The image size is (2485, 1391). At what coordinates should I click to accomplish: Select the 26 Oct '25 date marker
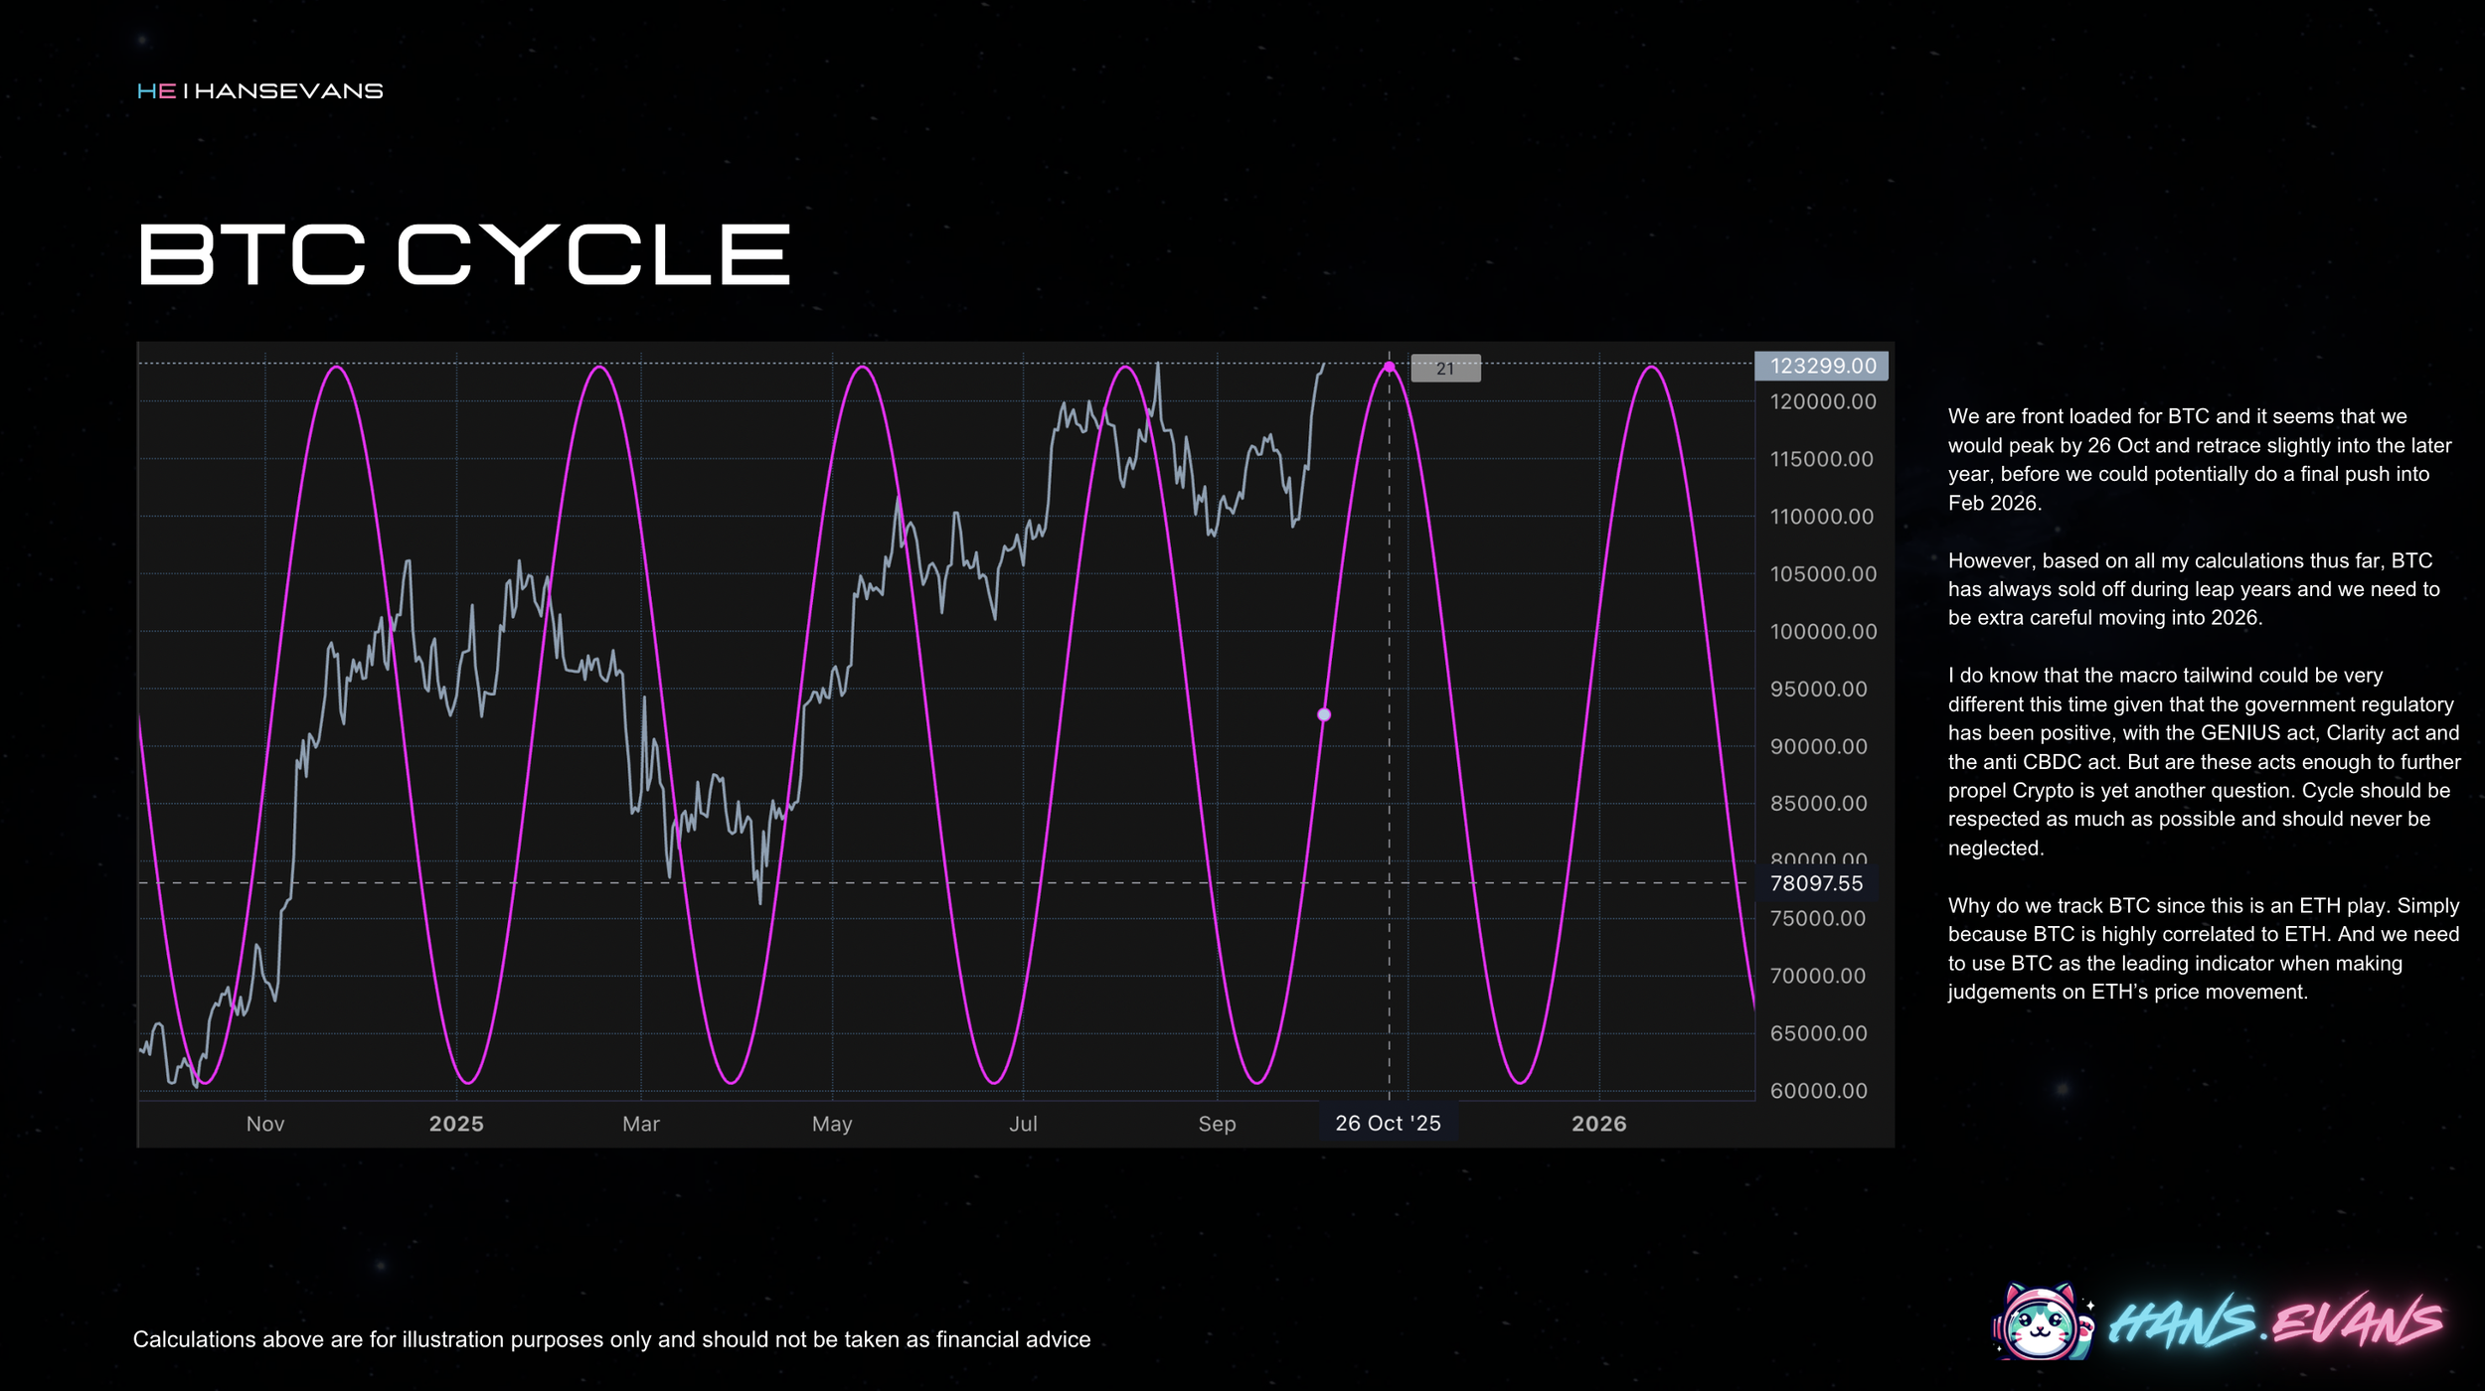[x=1388, y=1123]
